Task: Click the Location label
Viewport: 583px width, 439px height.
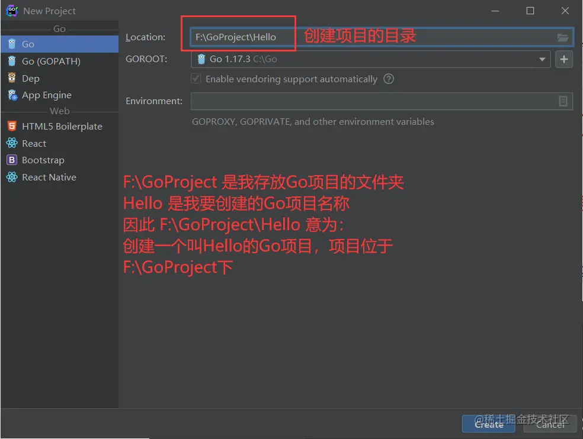Action: tap(145, 37)
